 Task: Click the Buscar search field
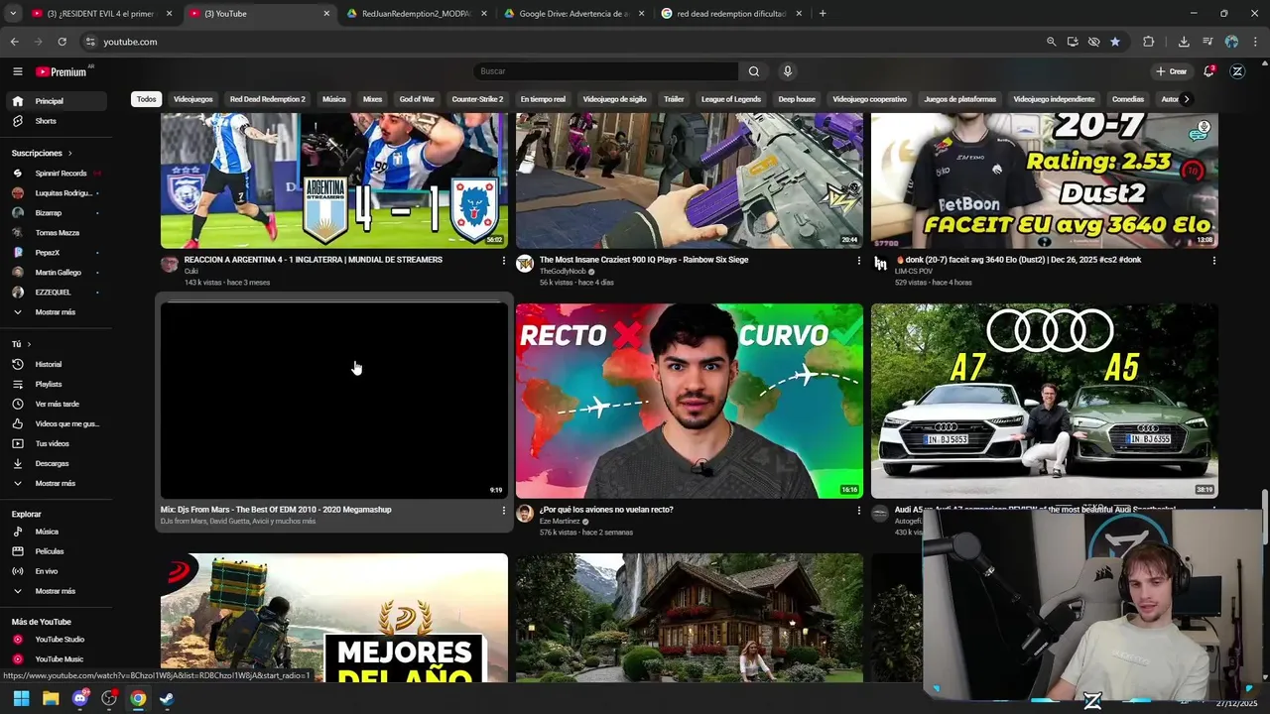click(606, 71)
